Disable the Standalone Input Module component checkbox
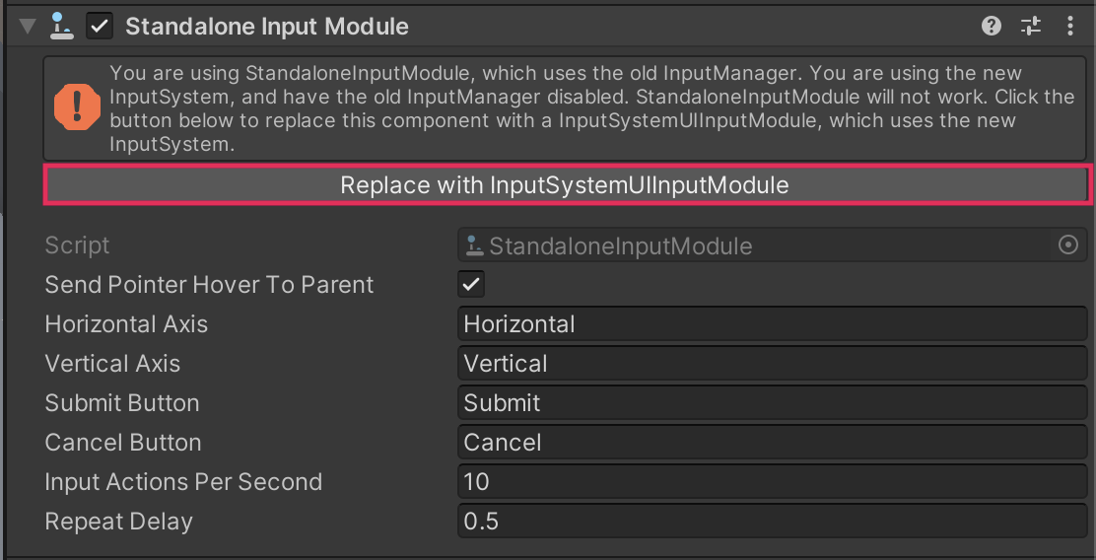 click(100, 27)
